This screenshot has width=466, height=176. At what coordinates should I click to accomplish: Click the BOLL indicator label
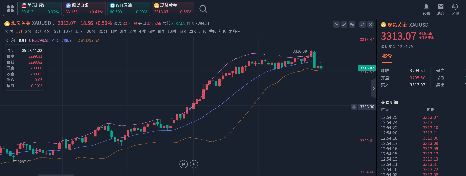pos(22,40)
